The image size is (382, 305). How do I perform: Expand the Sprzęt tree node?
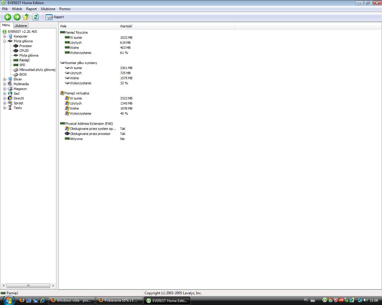click(x=4, y=103)
